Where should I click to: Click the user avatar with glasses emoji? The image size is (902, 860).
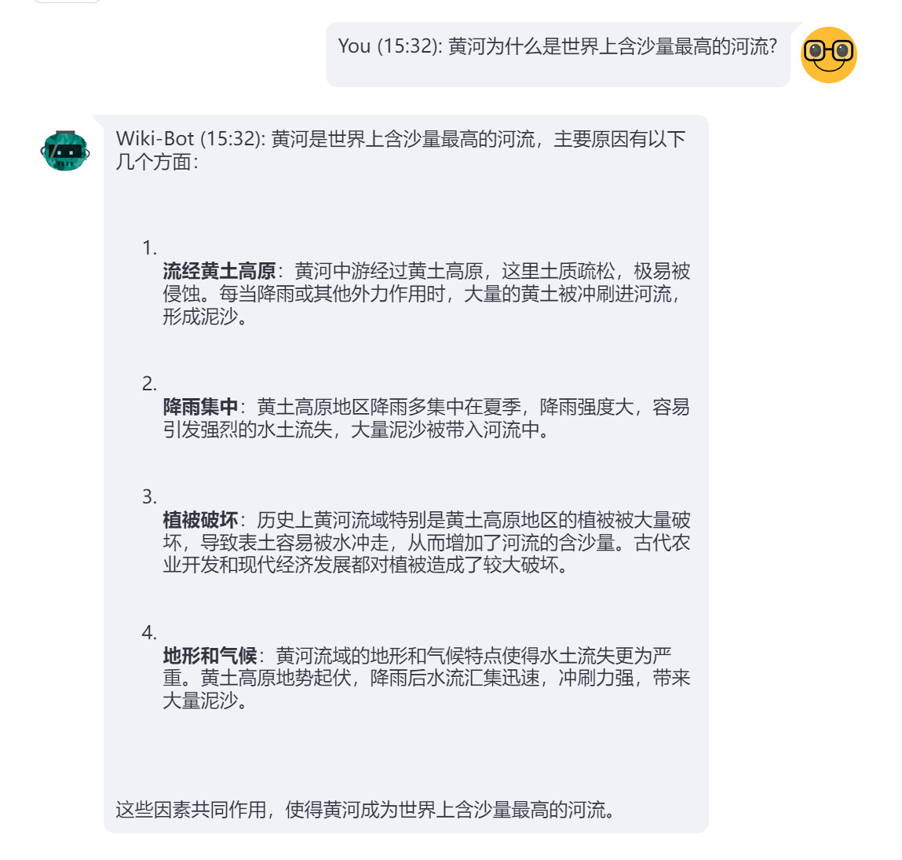[x=829, y=55]
